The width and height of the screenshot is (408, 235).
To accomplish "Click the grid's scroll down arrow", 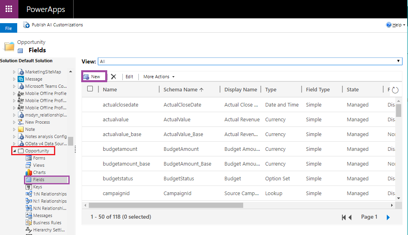I will click(x=398, y=198).
